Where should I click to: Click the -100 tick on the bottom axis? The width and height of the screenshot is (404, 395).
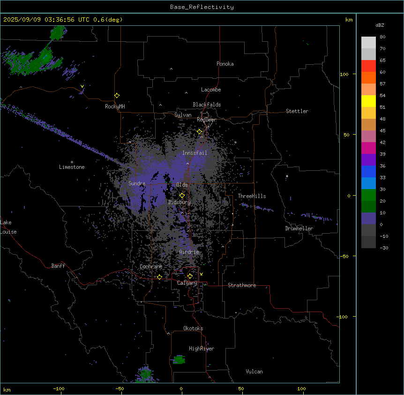(59, 388)
